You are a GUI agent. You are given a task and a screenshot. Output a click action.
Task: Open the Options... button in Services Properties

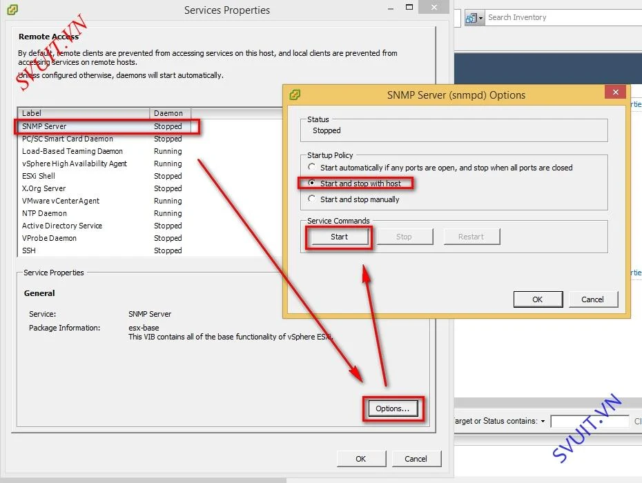[392, 408]
